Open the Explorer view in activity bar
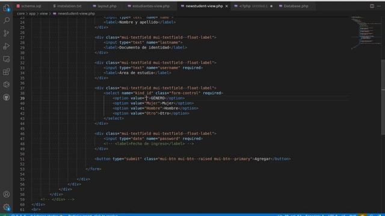 pyautogui.click(x=7, y=8)
